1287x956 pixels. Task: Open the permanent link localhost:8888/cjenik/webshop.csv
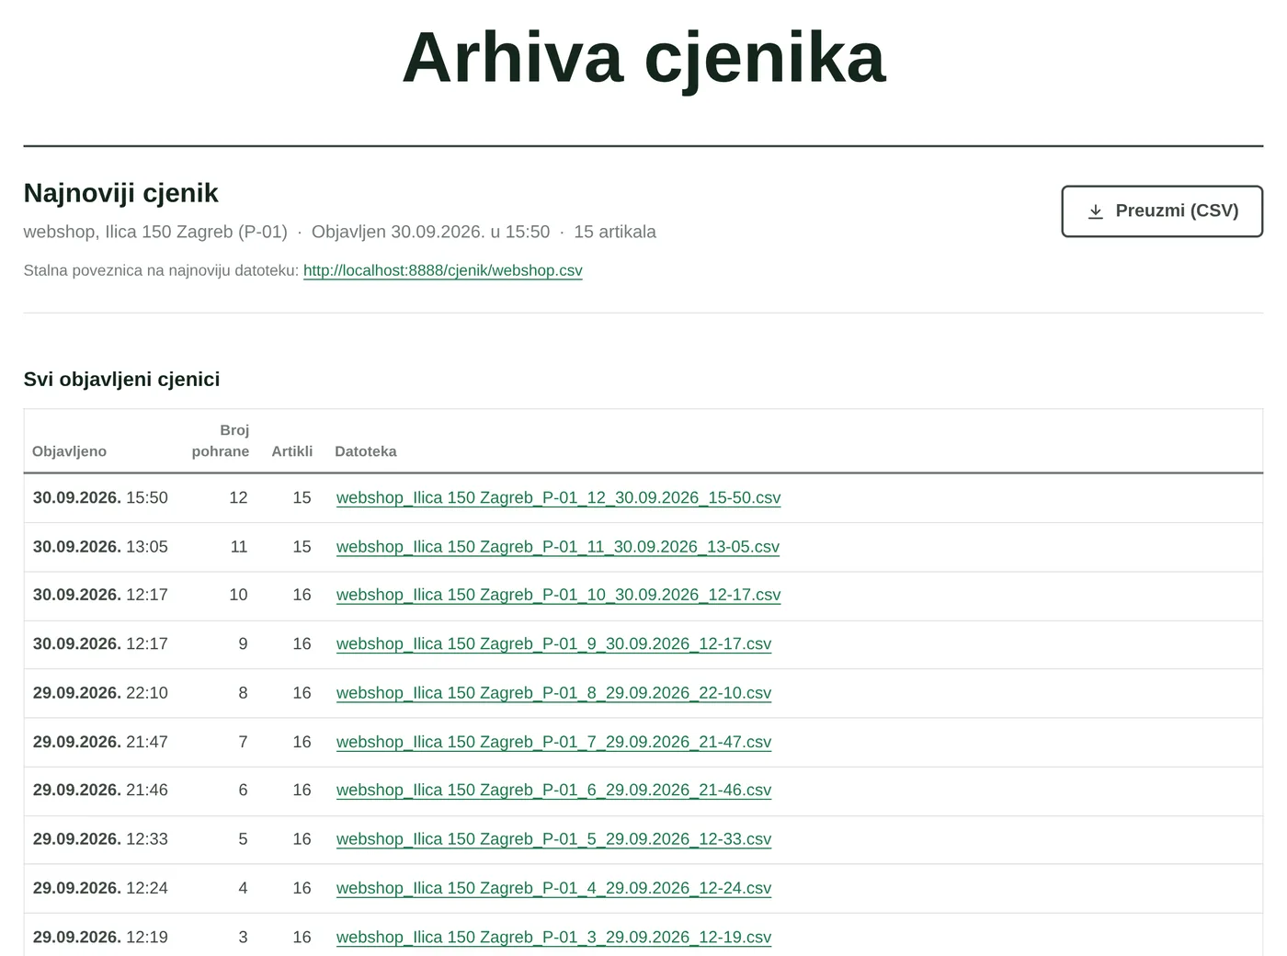[443, 270]
